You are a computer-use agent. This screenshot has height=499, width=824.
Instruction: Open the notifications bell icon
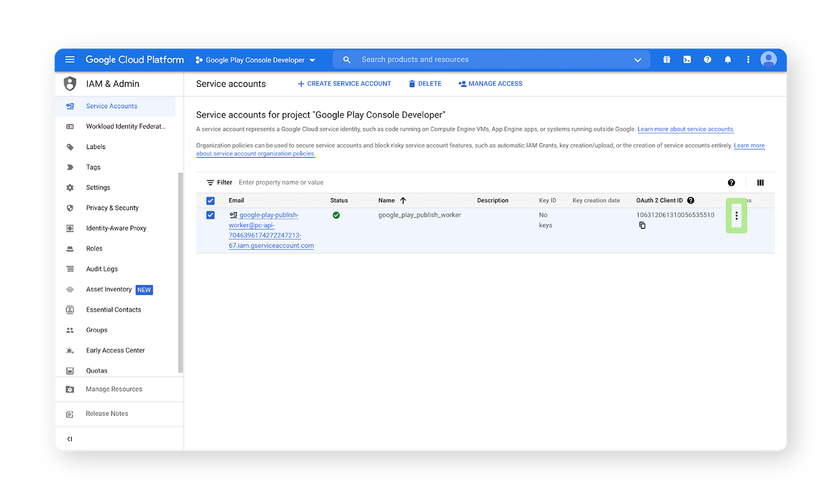coord(728,59)
